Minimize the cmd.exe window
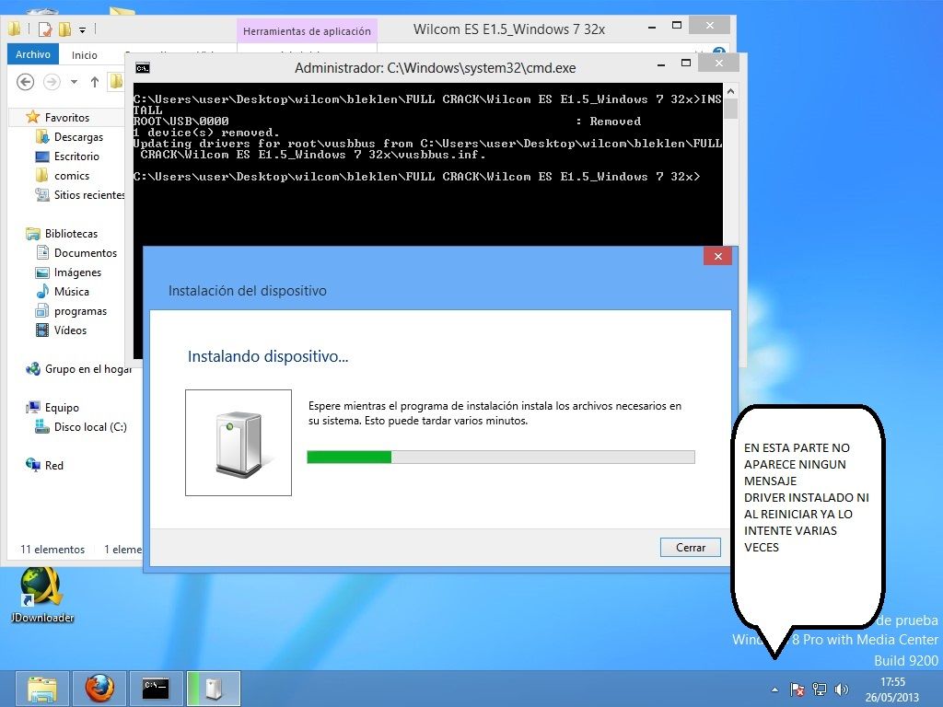Screen dimensions: 943x707 (x=661, y=64)
